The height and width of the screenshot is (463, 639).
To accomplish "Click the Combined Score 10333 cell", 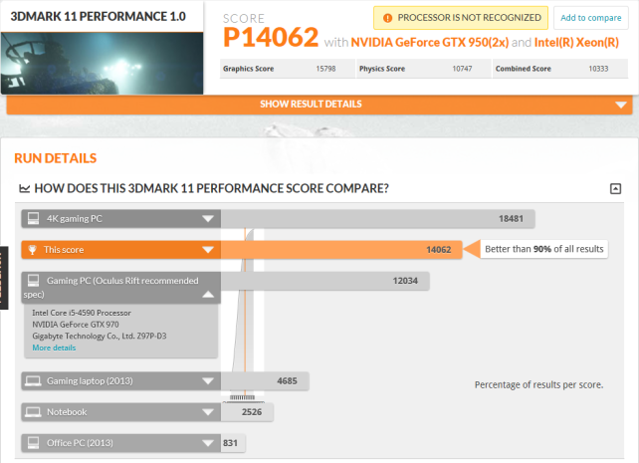I will point(560,69).
